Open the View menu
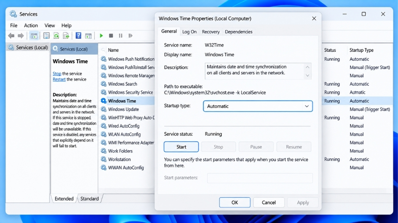 (x=50, y=25)
